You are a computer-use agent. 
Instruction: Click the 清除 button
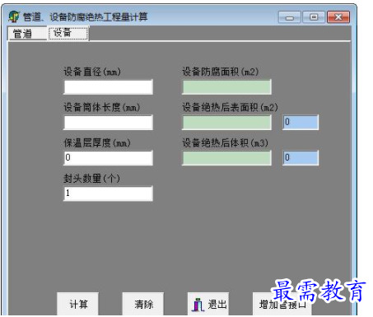click(x=142, y=304)
